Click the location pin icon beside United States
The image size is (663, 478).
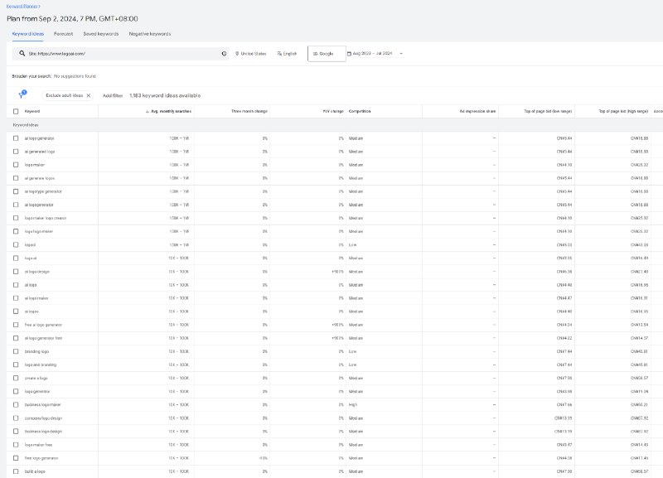click(x=237, y=54)
